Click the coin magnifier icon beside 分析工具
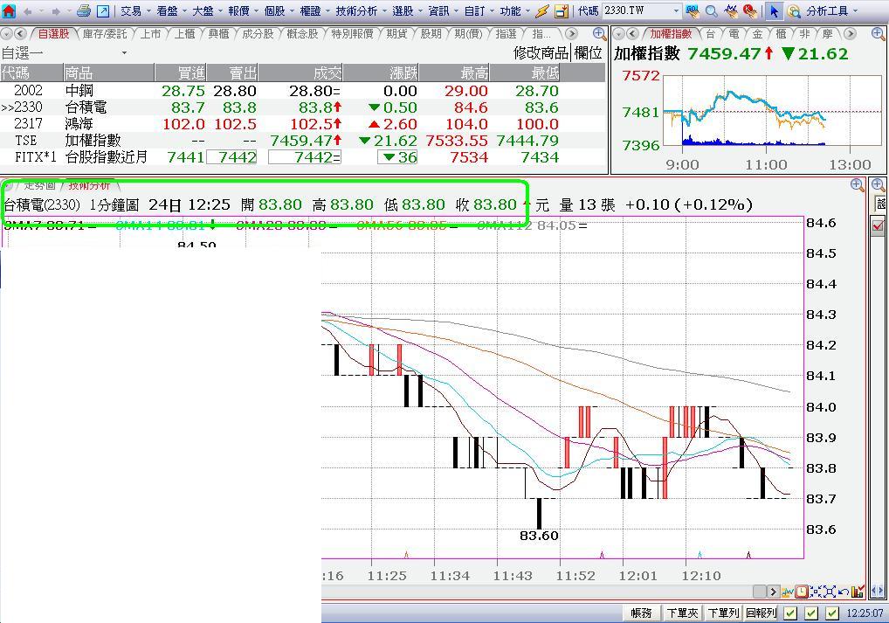Image resolution: width=889 pixels, height=623 pixels. pyautogui.click(x=794, y=10)
